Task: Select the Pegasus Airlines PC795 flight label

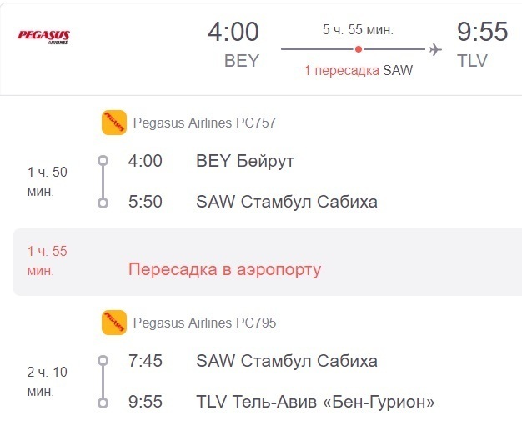Action: (x=204, y=323)
